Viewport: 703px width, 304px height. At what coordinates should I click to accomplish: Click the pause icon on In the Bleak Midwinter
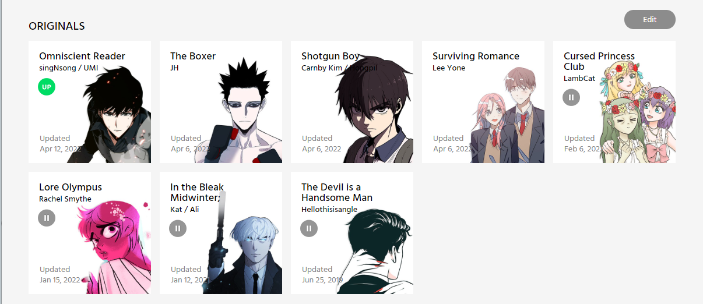click(178, 228)
